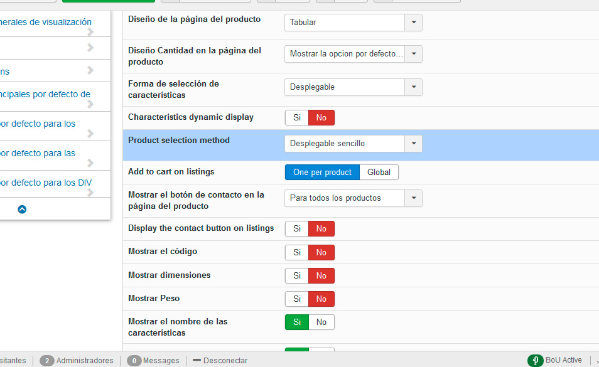Click the Desconectar dash icon

(197, 361)
